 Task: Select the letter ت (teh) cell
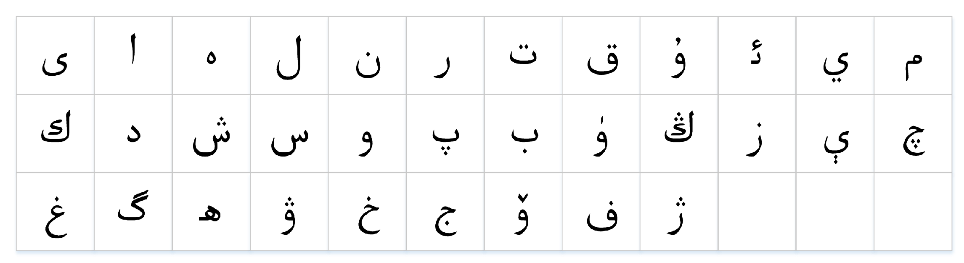pos(523,56)
